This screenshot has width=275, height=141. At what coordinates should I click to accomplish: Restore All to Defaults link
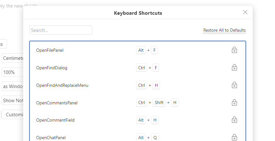point(224,30)
